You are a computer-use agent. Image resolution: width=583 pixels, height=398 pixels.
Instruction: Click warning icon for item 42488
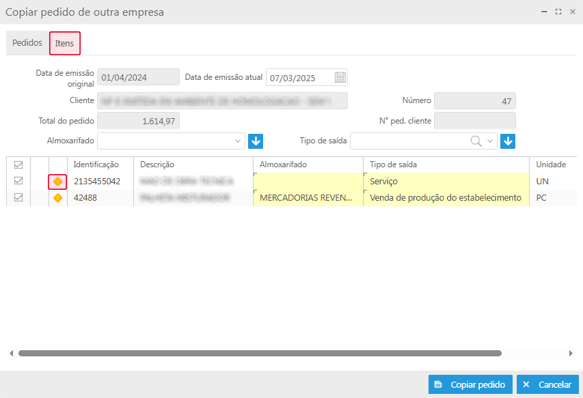pos(57,198)
